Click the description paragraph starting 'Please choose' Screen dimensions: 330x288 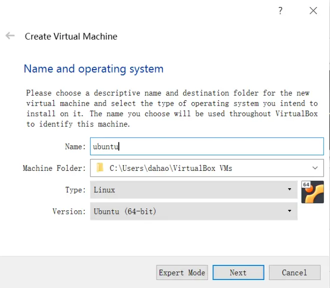click(172, 108)
